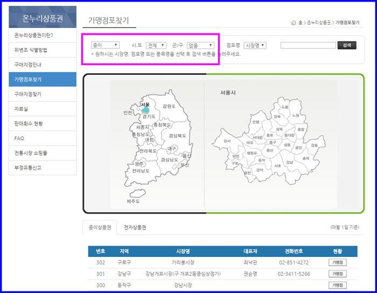
Task: Select 송파 district on Seoul map
Action: pos(305,159)
